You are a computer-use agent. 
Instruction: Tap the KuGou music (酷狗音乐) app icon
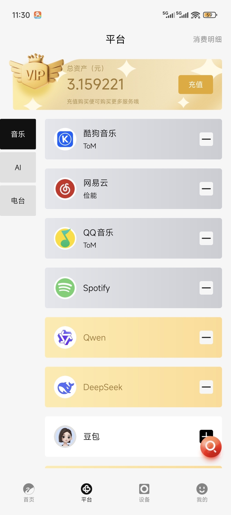(x=65, y=139)
